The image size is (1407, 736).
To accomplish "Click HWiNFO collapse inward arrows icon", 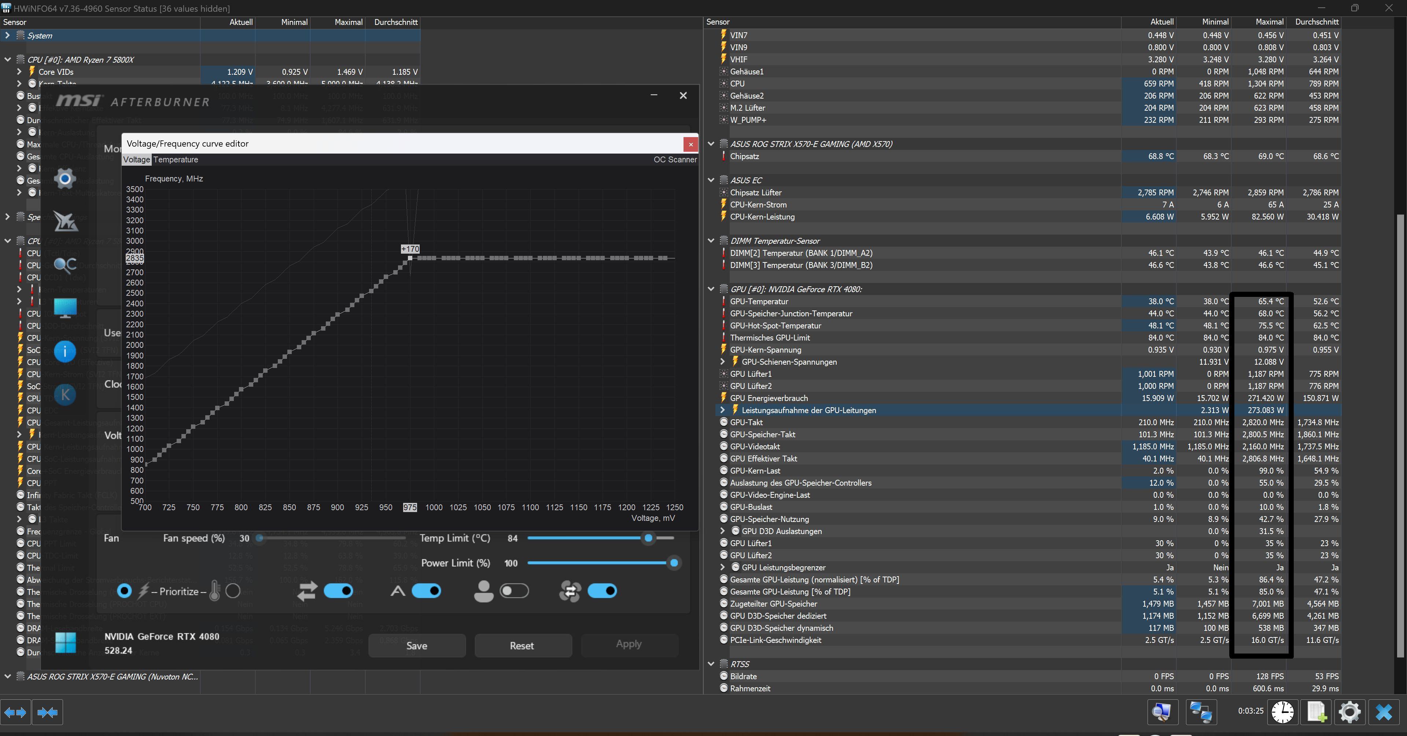I will (x=48, y=712).
